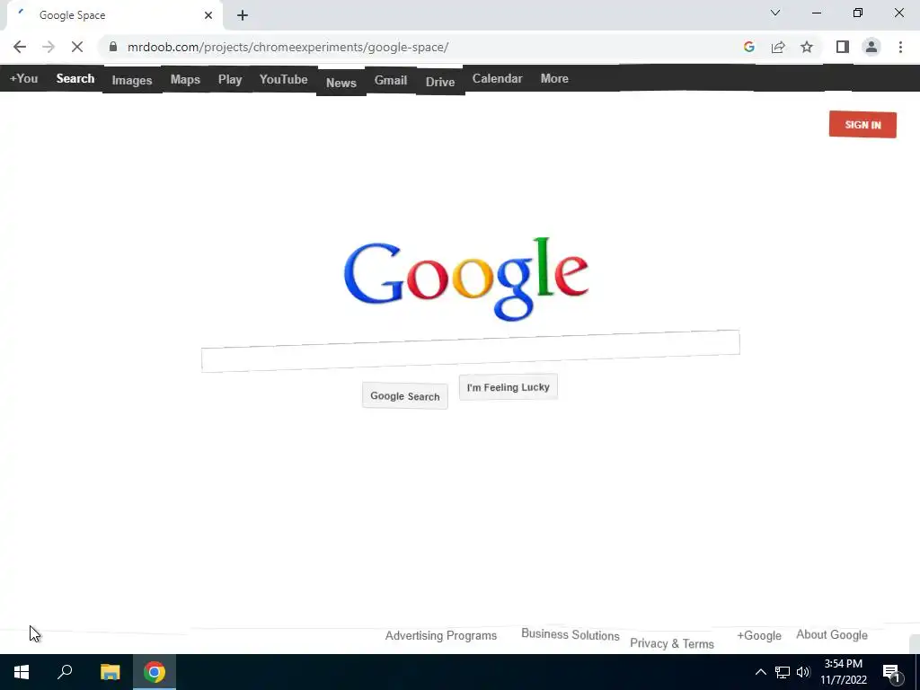The width and height of the screenshot is (920, 690).
Task: Open the notification center icon
Action: point(891,672)
